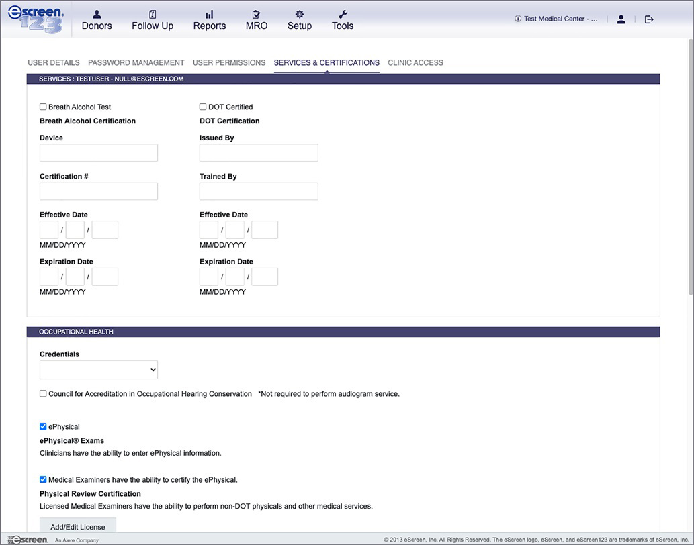Select the MRO checkmark icon
Image resolution: width=694 pixels, height=545 pixels.
pyautogui.click(x=257, y=14)
